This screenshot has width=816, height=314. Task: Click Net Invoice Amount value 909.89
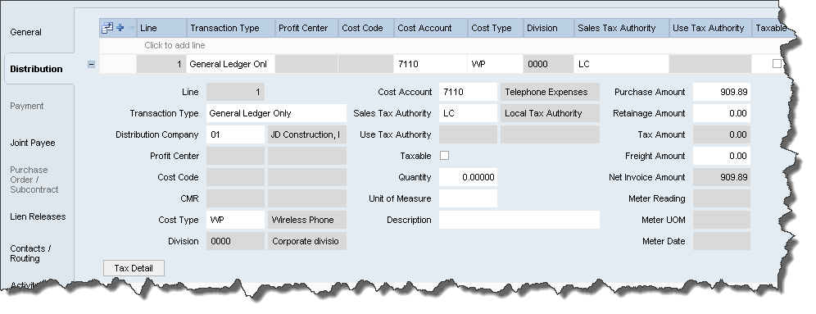tap(722, 177)
